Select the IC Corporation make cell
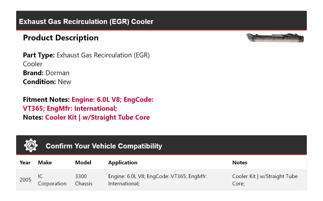The image size is (323, 201). pyautogui.click(x=52, y=180)
